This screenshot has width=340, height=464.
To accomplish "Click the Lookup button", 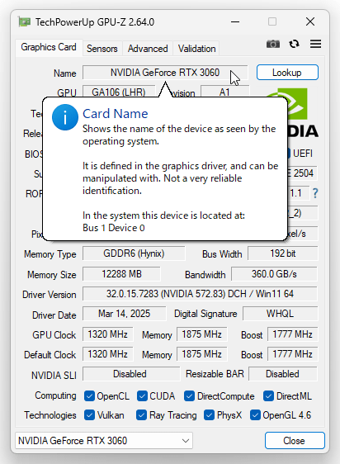I will (x=287, y=73).
